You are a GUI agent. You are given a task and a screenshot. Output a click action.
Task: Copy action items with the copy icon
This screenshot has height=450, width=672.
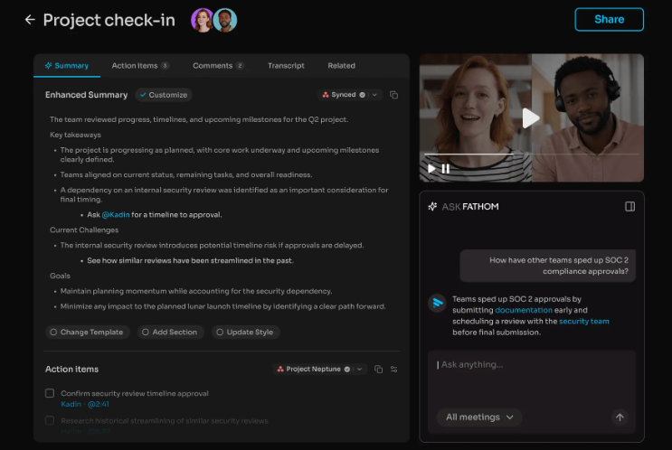click(x=378, y=369)
